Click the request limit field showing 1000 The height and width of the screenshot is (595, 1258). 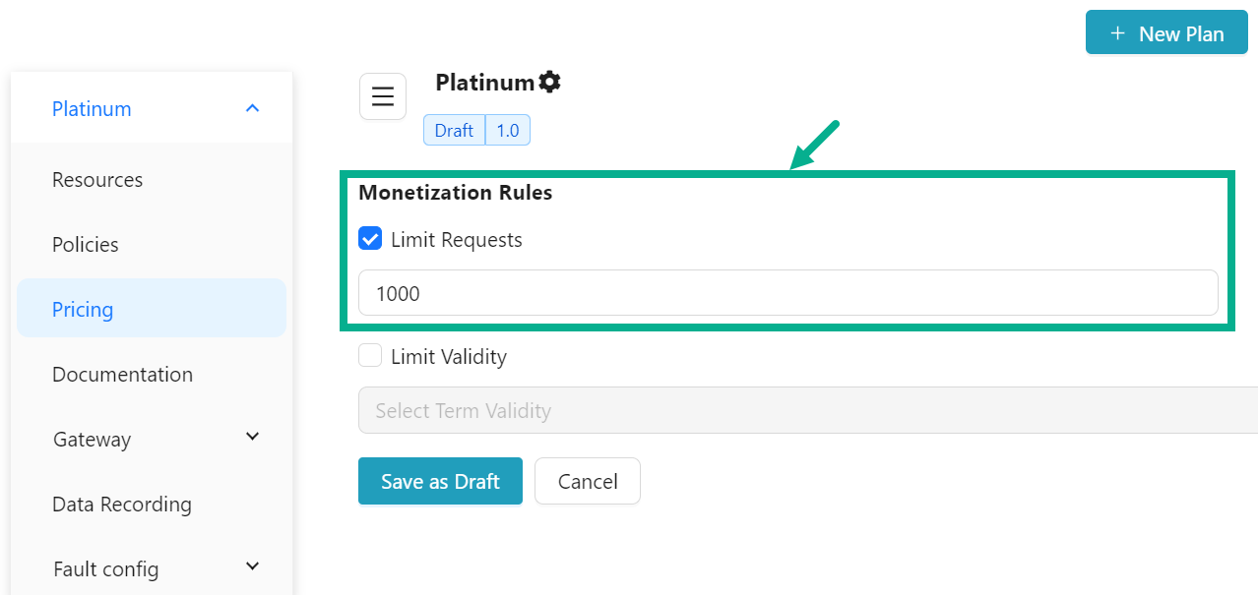click(787, 293)
